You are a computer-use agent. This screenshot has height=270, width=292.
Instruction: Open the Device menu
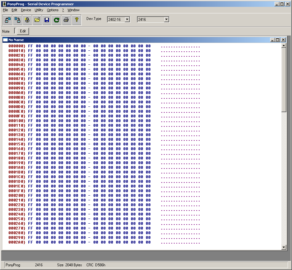pyautogui.click(x=26, y=10)
